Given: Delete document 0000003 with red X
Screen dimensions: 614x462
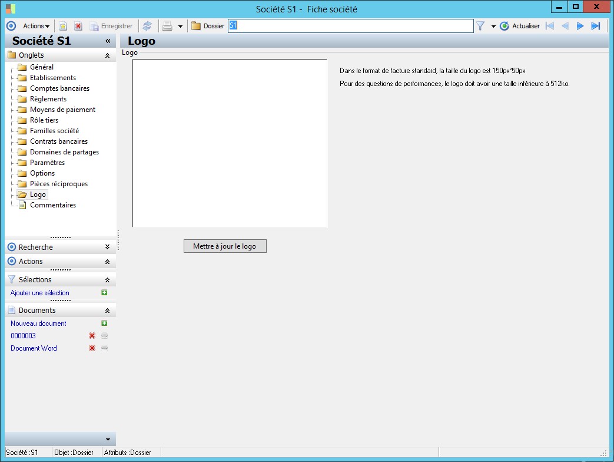Looking at the screenshot, I should (92, 336).
